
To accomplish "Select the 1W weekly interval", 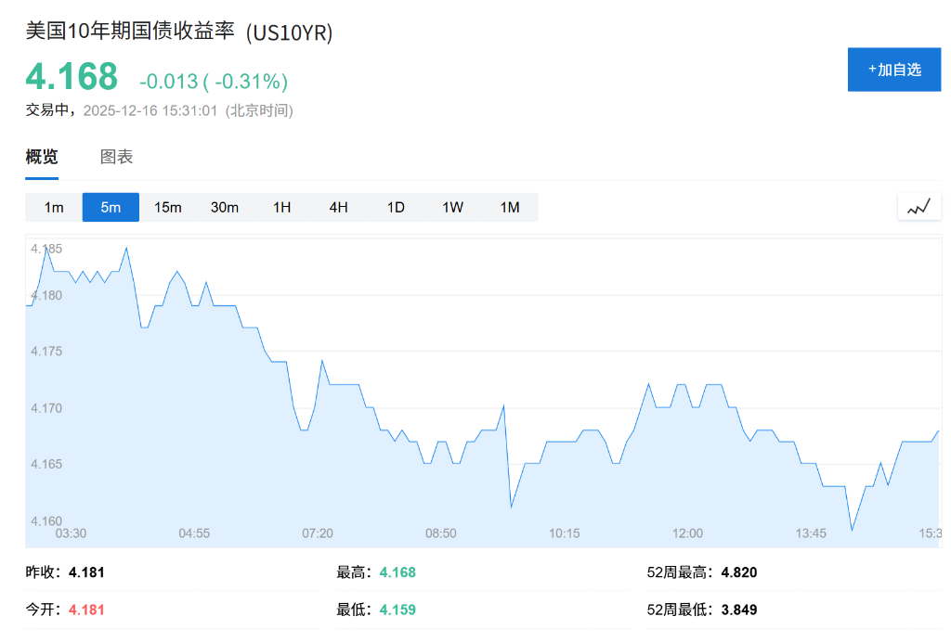I will (x=452, y=207).
